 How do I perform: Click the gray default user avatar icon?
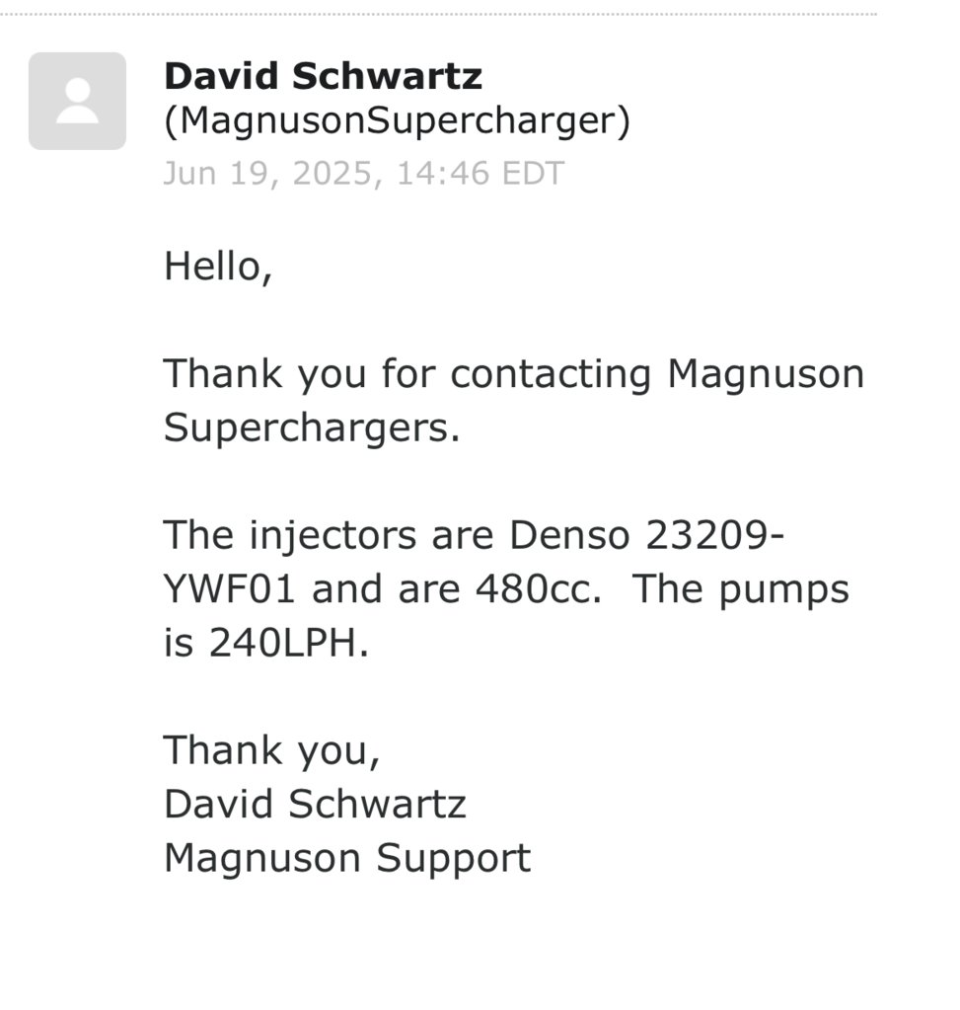tap(77, 101)
